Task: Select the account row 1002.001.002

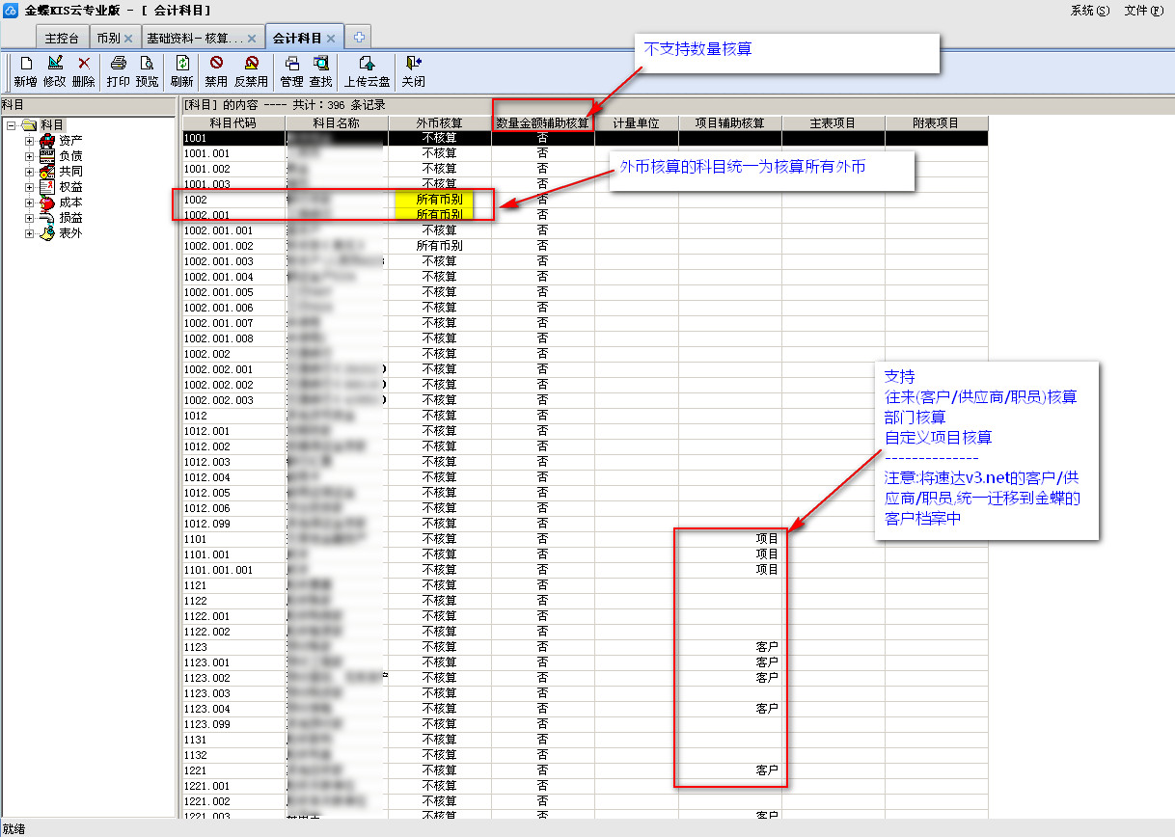Action: tap(218, 246)
